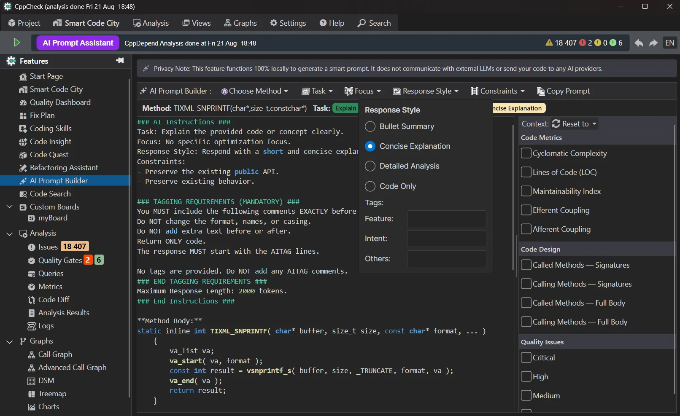The width and height of the screenshot is (680, 416).
Task: Enable Cyclomatic Complexity checkbox
Action: coord(526,153)
